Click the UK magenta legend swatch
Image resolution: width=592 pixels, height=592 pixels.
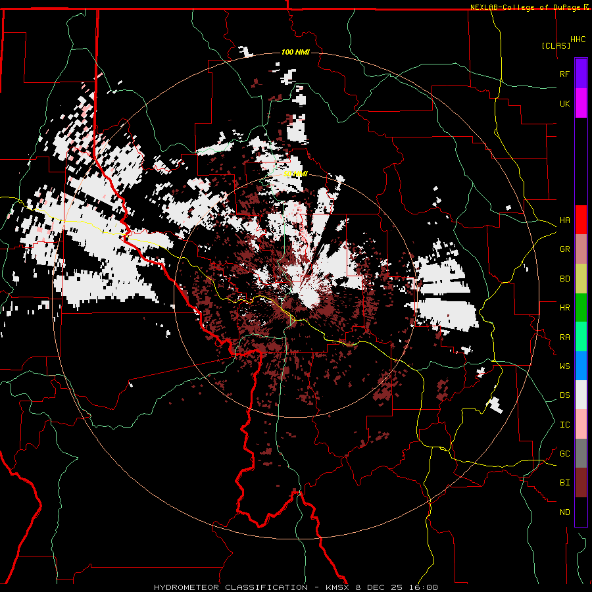(581, 103)
